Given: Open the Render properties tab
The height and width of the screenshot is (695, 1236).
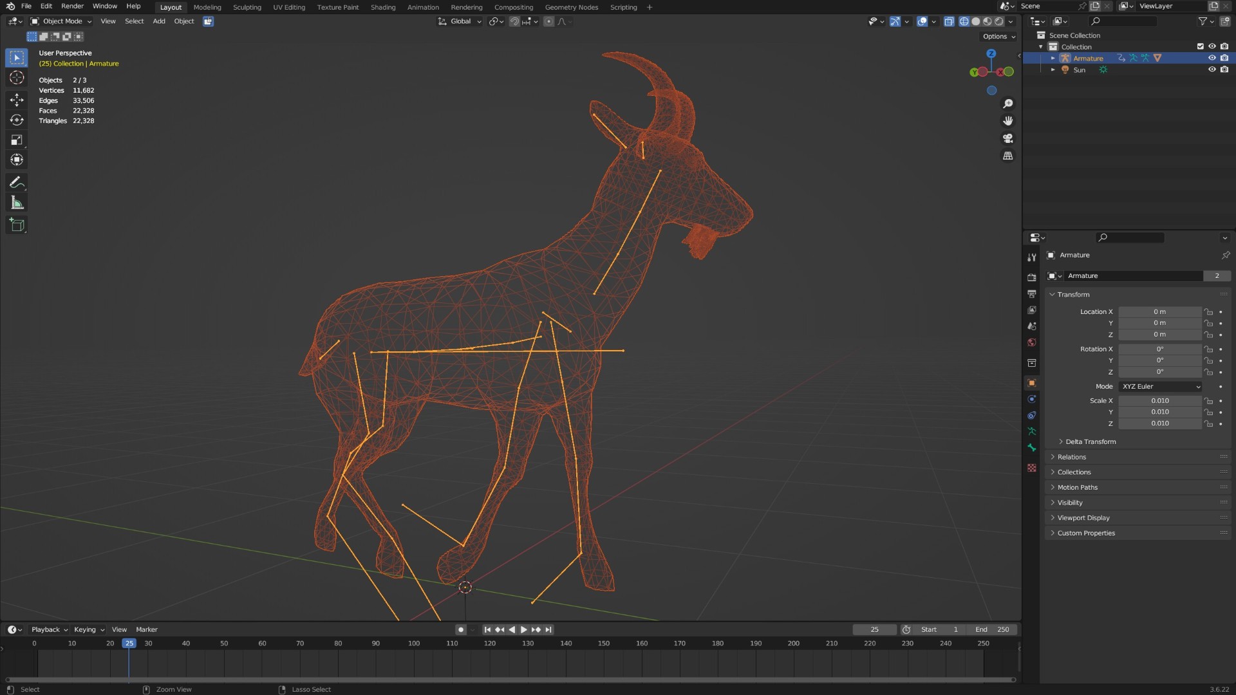Looking at the screenshot, I should (1032, 278).
